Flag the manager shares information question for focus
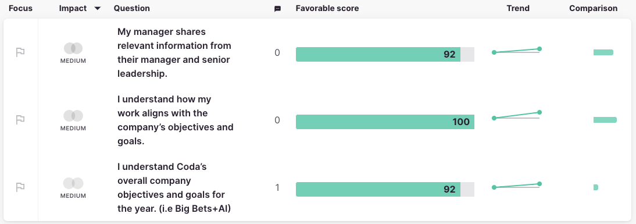The width and height of the screenshot is (636, 224). [x=20, y=53]
